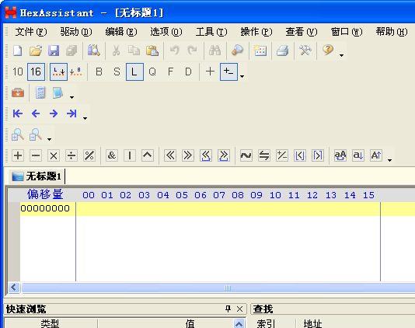Click the print icon
This screenshot has width=415, height=328.
pos(282,51)
